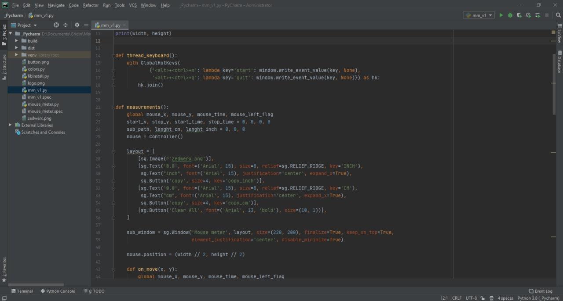The image size is (563, 301).
Task: Click the yellow inspection status square
Action: 554,32
